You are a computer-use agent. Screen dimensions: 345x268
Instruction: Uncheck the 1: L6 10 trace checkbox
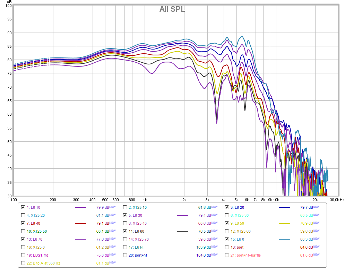[23, 207]
